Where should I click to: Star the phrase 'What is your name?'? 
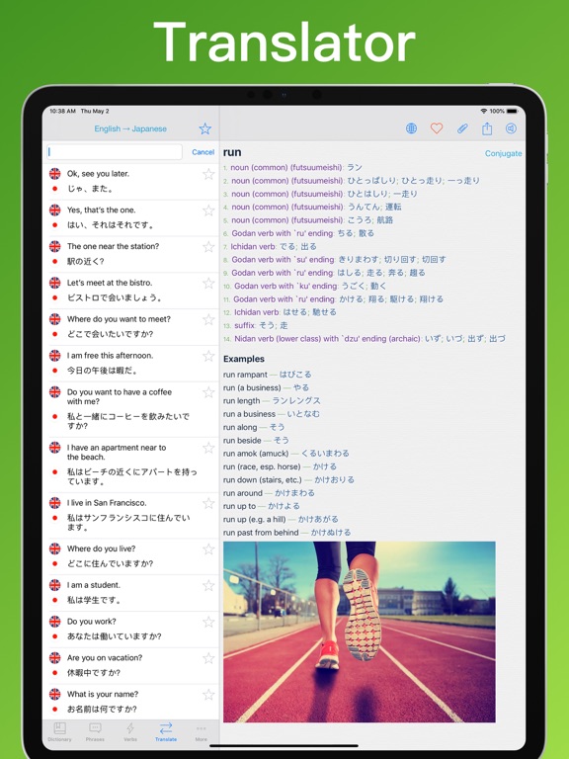tap(208, 695)
